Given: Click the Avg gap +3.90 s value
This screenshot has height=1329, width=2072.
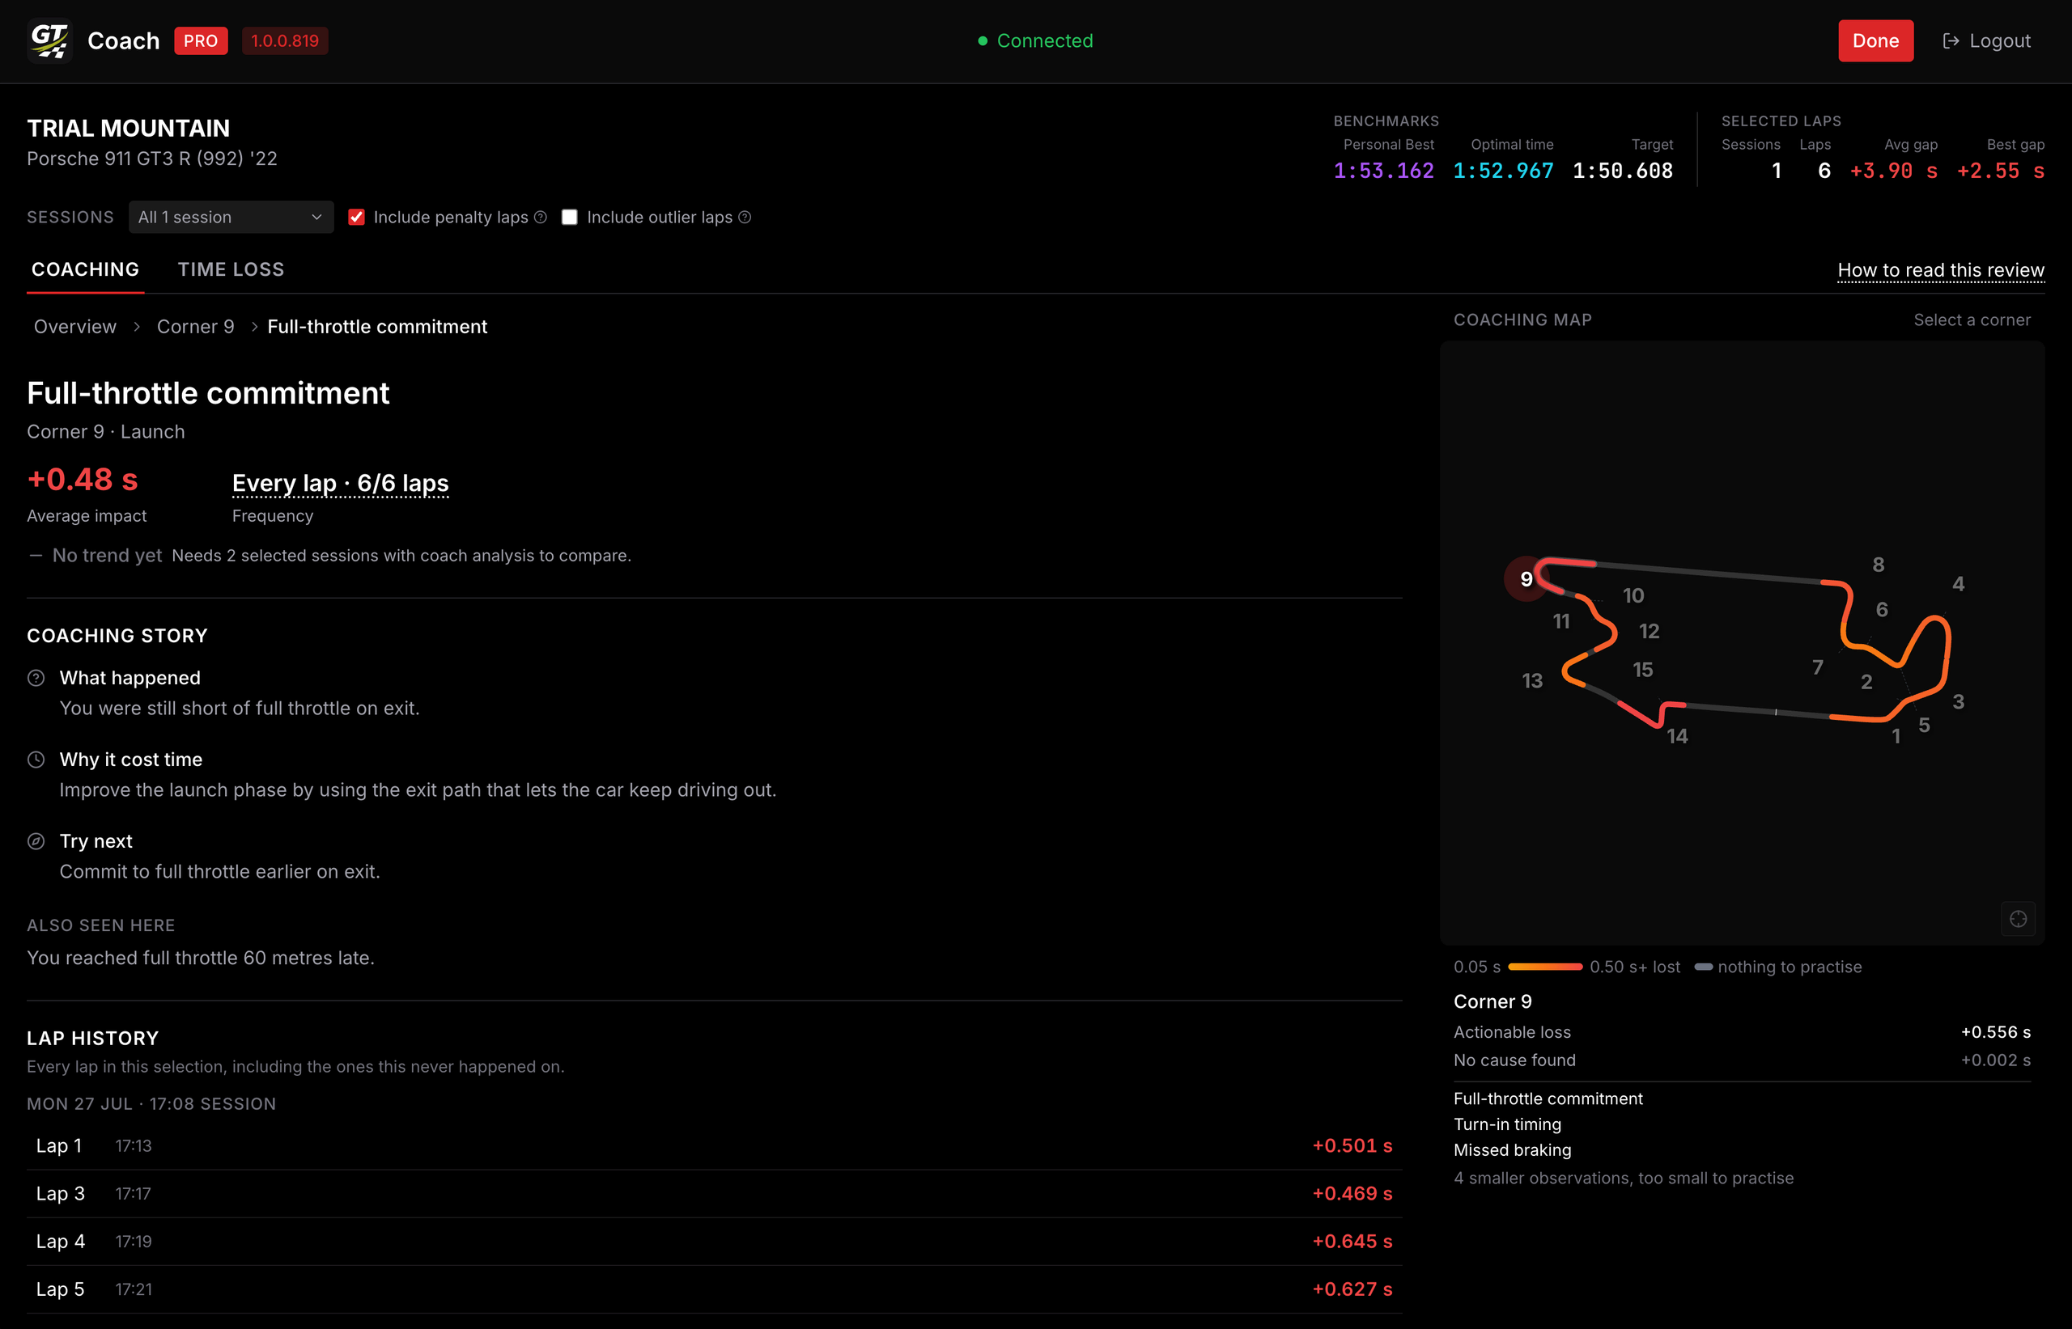Looking at the screenshot, I should [1893, 171].
